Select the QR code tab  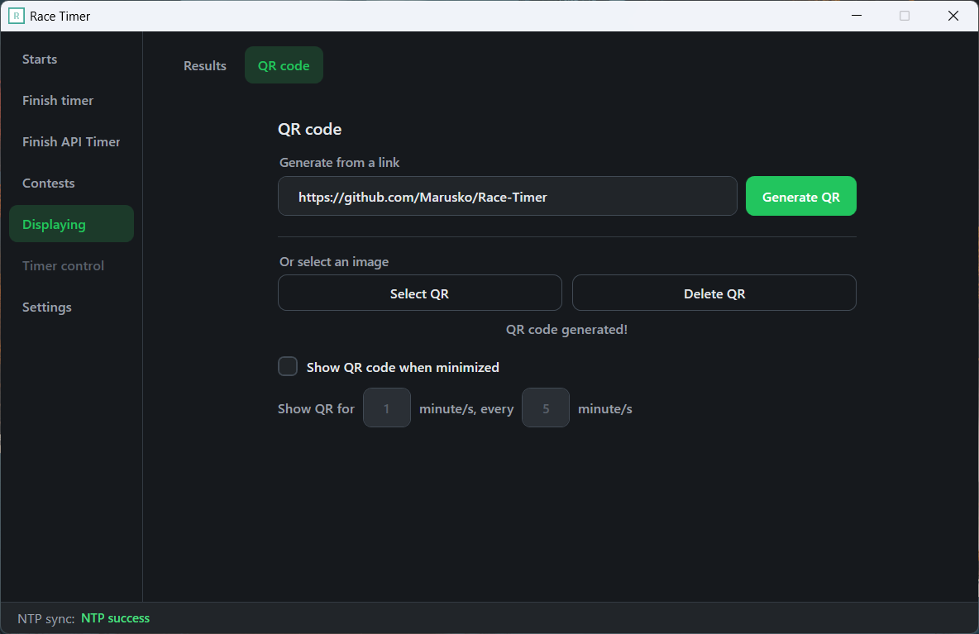[x=284, y=65]
